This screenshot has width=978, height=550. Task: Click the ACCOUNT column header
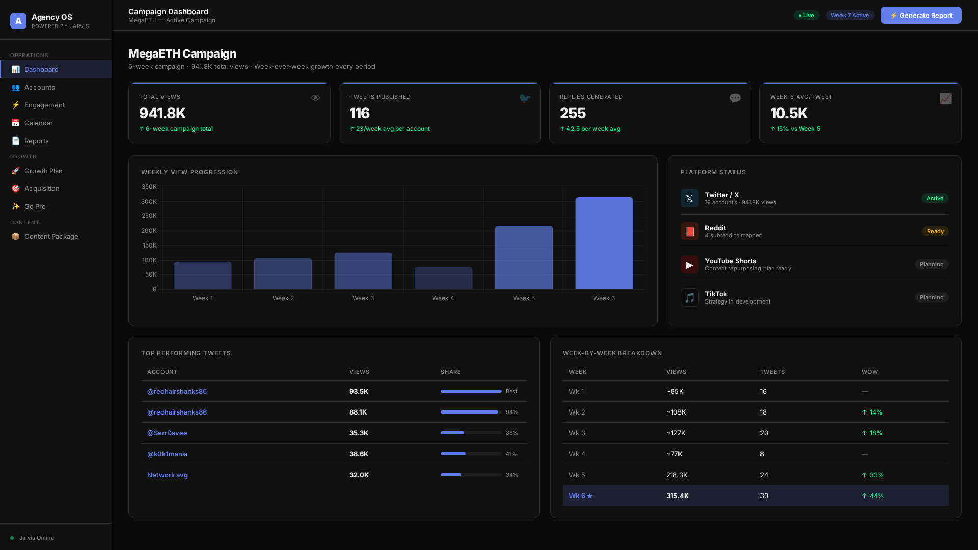pyautogui.click(x=162, y=372)
